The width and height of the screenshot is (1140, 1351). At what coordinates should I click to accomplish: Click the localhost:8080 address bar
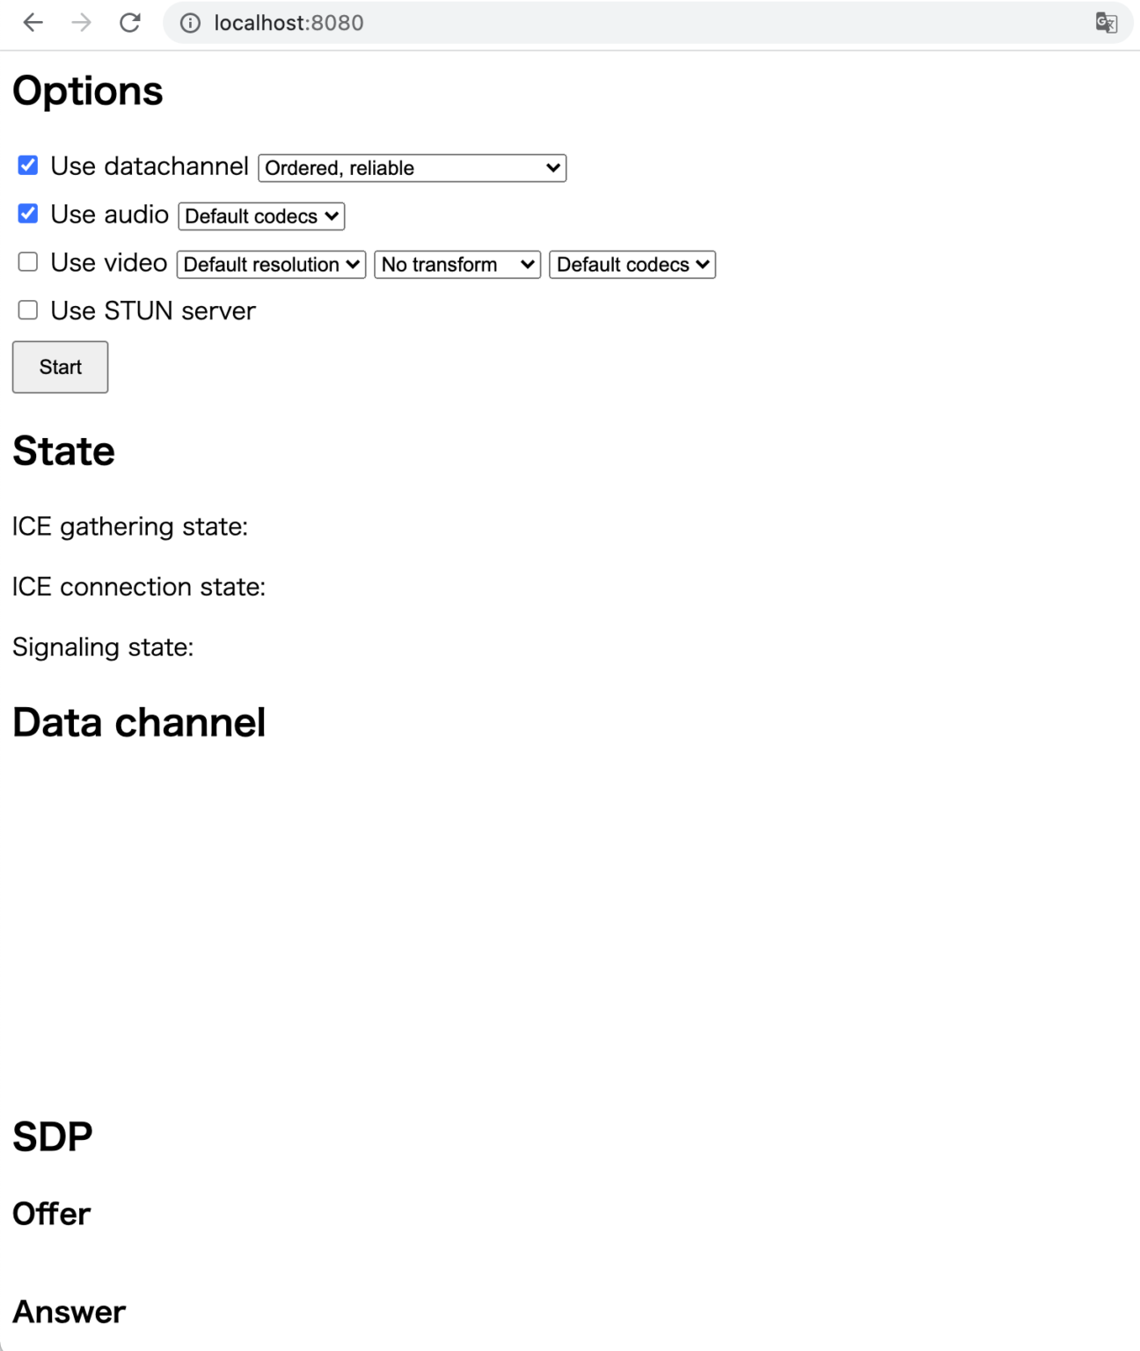coord(616,23)
